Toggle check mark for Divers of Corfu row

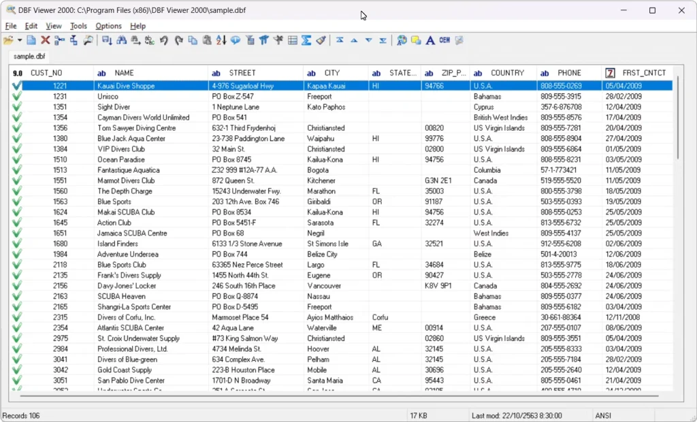(x=17, y=317)
